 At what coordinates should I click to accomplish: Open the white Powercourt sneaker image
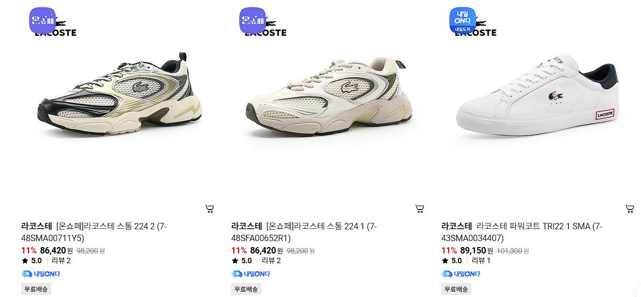tap(538, 93)
